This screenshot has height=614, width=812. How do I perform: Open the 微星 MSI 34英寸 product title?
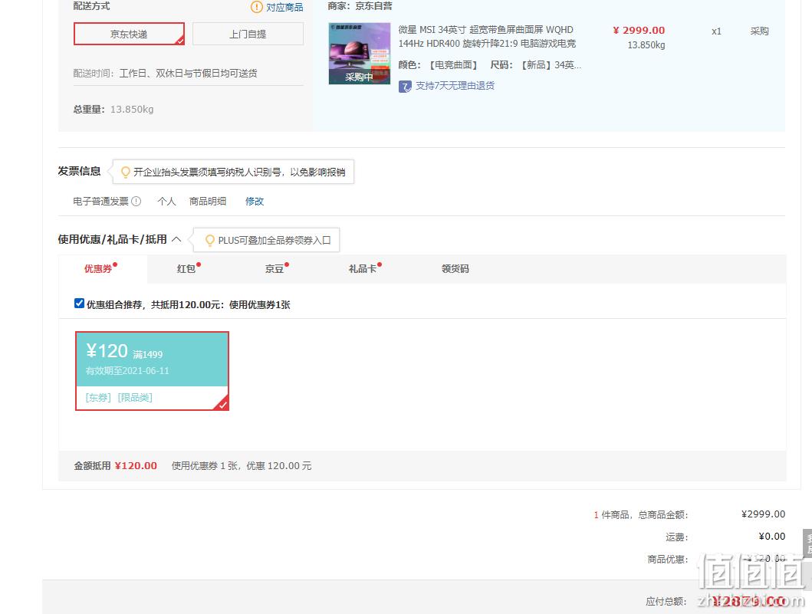point(487,36)
